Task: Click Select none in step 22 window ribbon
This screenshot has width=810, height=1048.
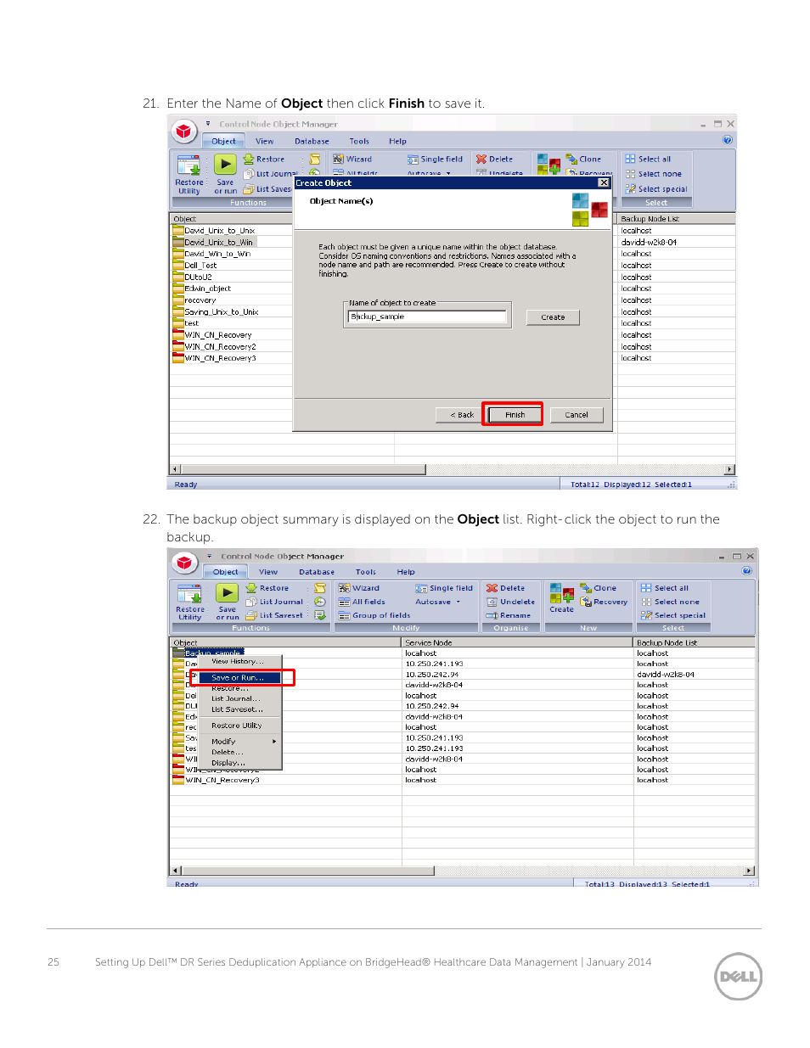Action: (x=670, y=602)
